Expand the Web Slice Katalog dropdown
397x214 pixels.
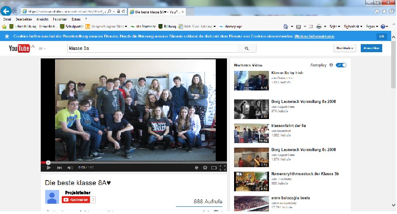pyautogui.click(x=214, y=26)
